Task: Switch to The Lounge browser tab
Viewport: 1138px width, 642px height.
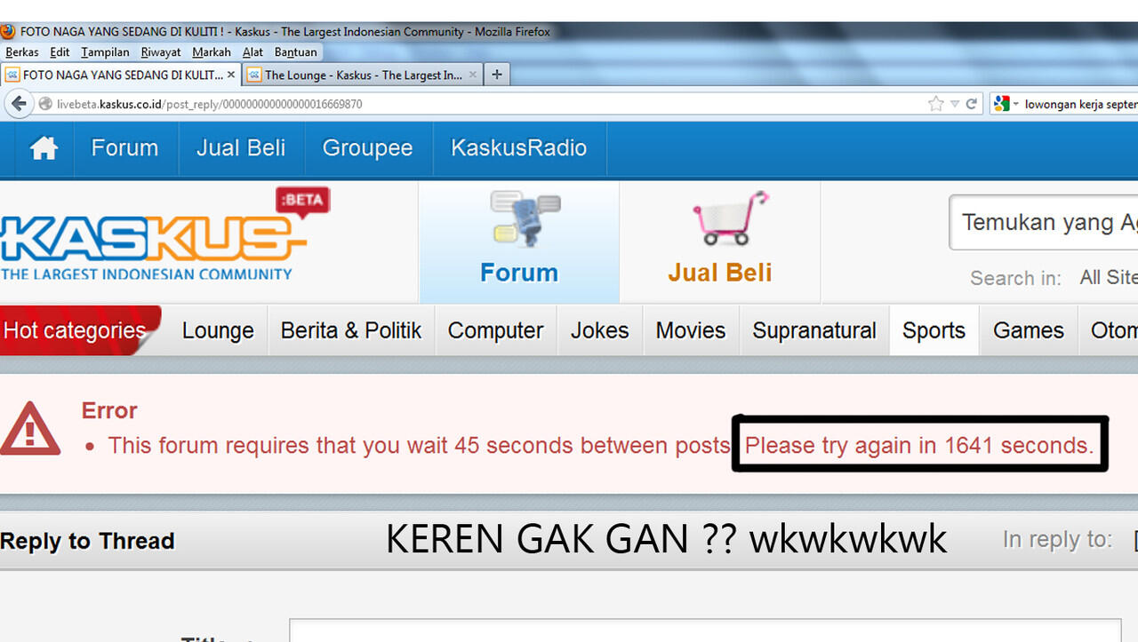Action: (x=363, y=75)
